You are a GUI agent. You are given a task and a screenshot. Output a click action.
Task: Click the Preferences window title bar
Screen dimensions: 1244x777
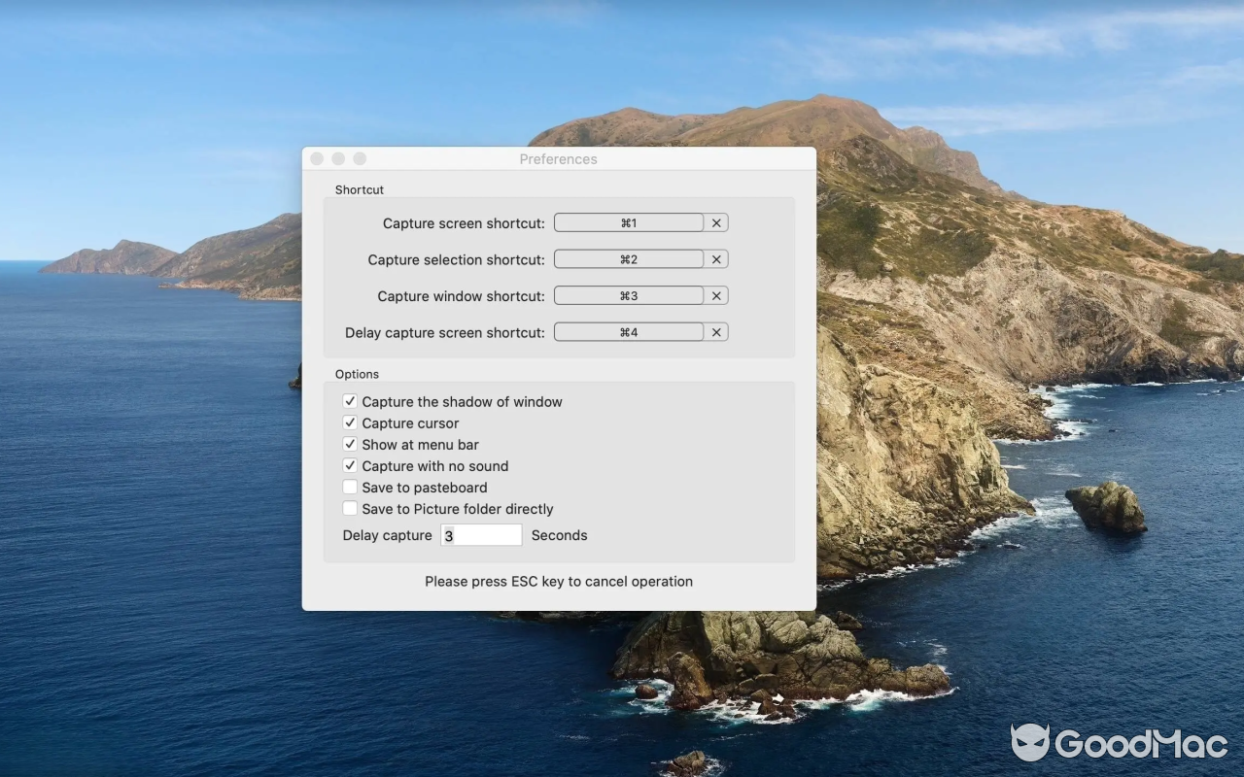[558, 158]
